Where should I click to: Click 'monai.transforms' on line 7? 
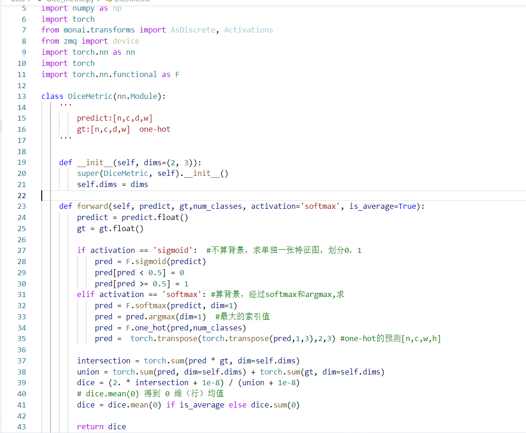click(x=99, y=30)
